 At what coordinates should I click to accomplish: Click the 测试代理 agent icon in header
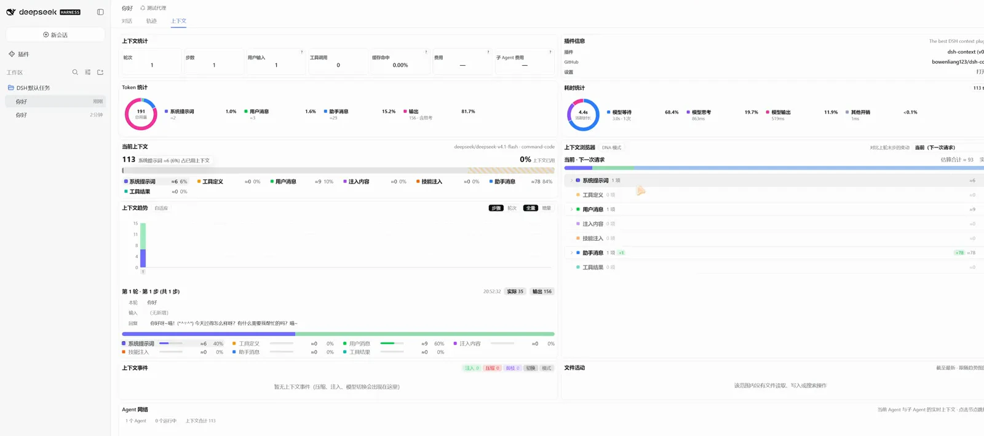coord(143,8)
